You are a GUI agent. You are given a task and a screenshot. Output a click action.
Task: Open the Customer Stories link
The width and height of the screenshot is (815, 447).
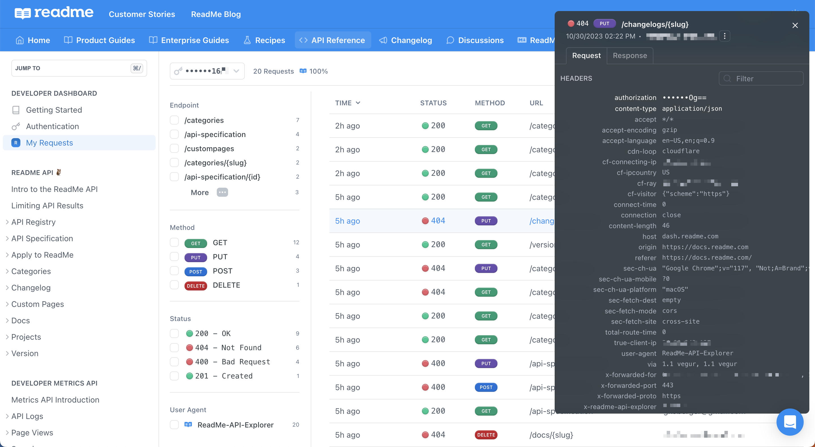click(x=142, y=14)
